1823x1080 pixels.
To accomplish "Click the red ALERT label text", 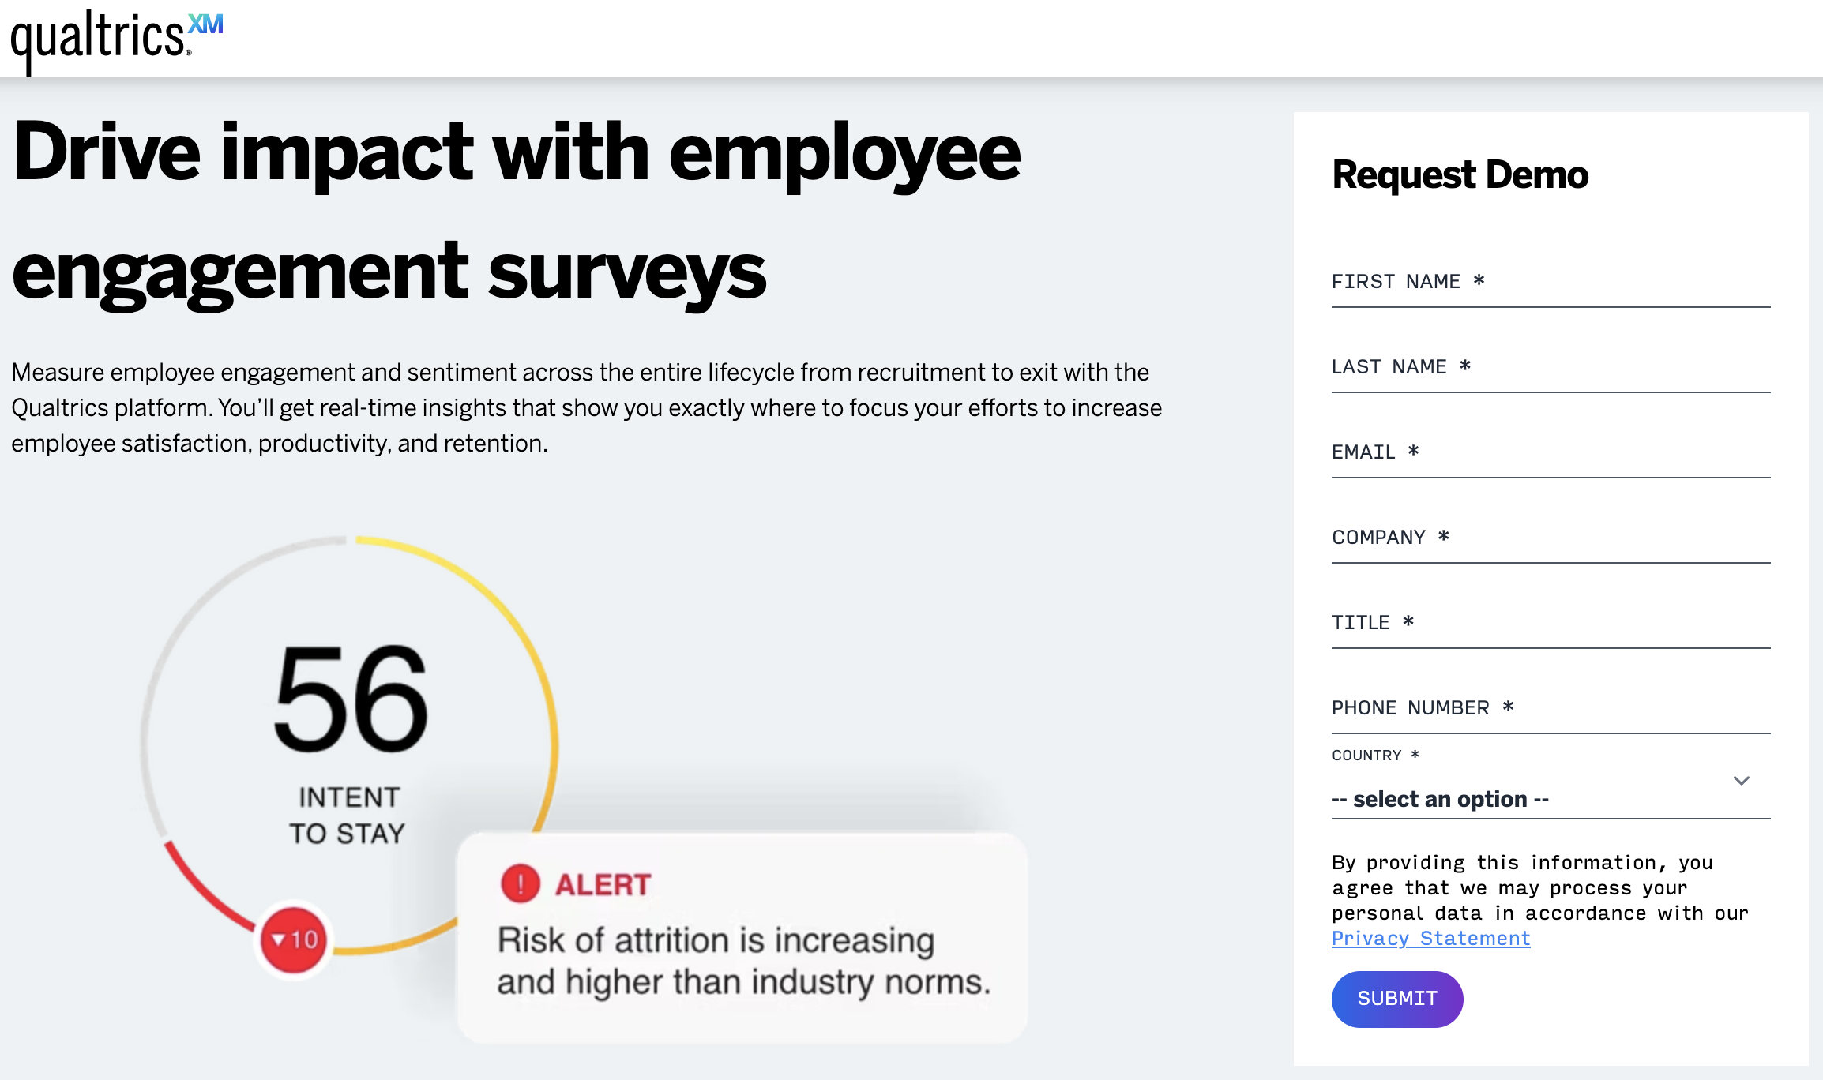I will click(603, 885).
